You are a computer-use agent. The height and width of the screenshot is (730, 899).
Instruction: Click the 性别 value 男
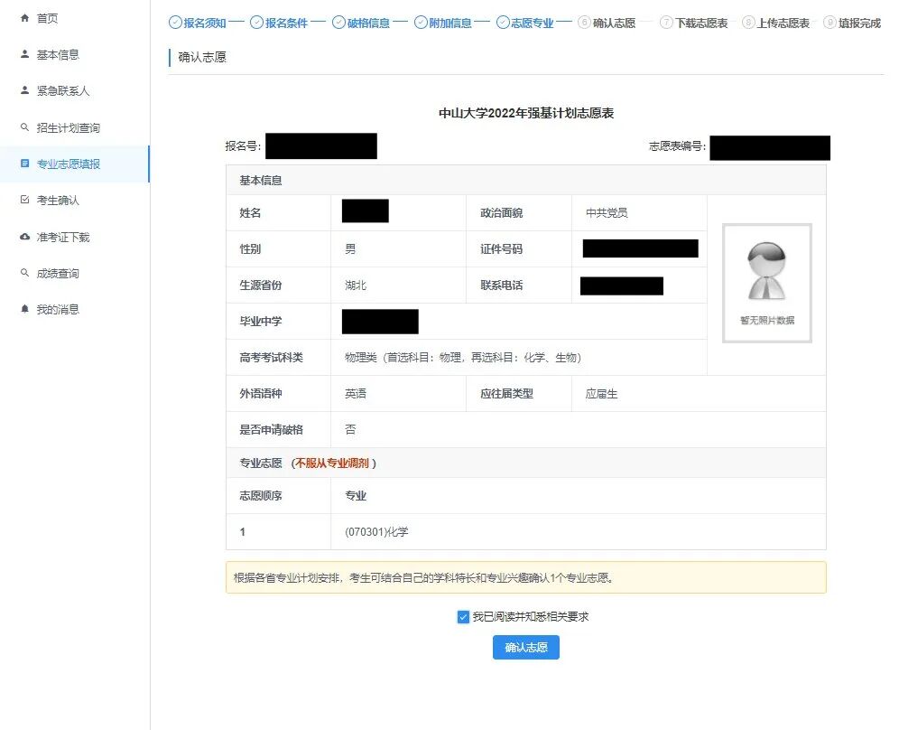(350, 249)
